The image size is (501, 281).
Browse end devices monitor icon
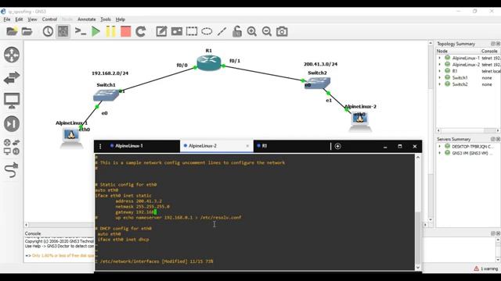pyautogui.click(x=12, y=101)
